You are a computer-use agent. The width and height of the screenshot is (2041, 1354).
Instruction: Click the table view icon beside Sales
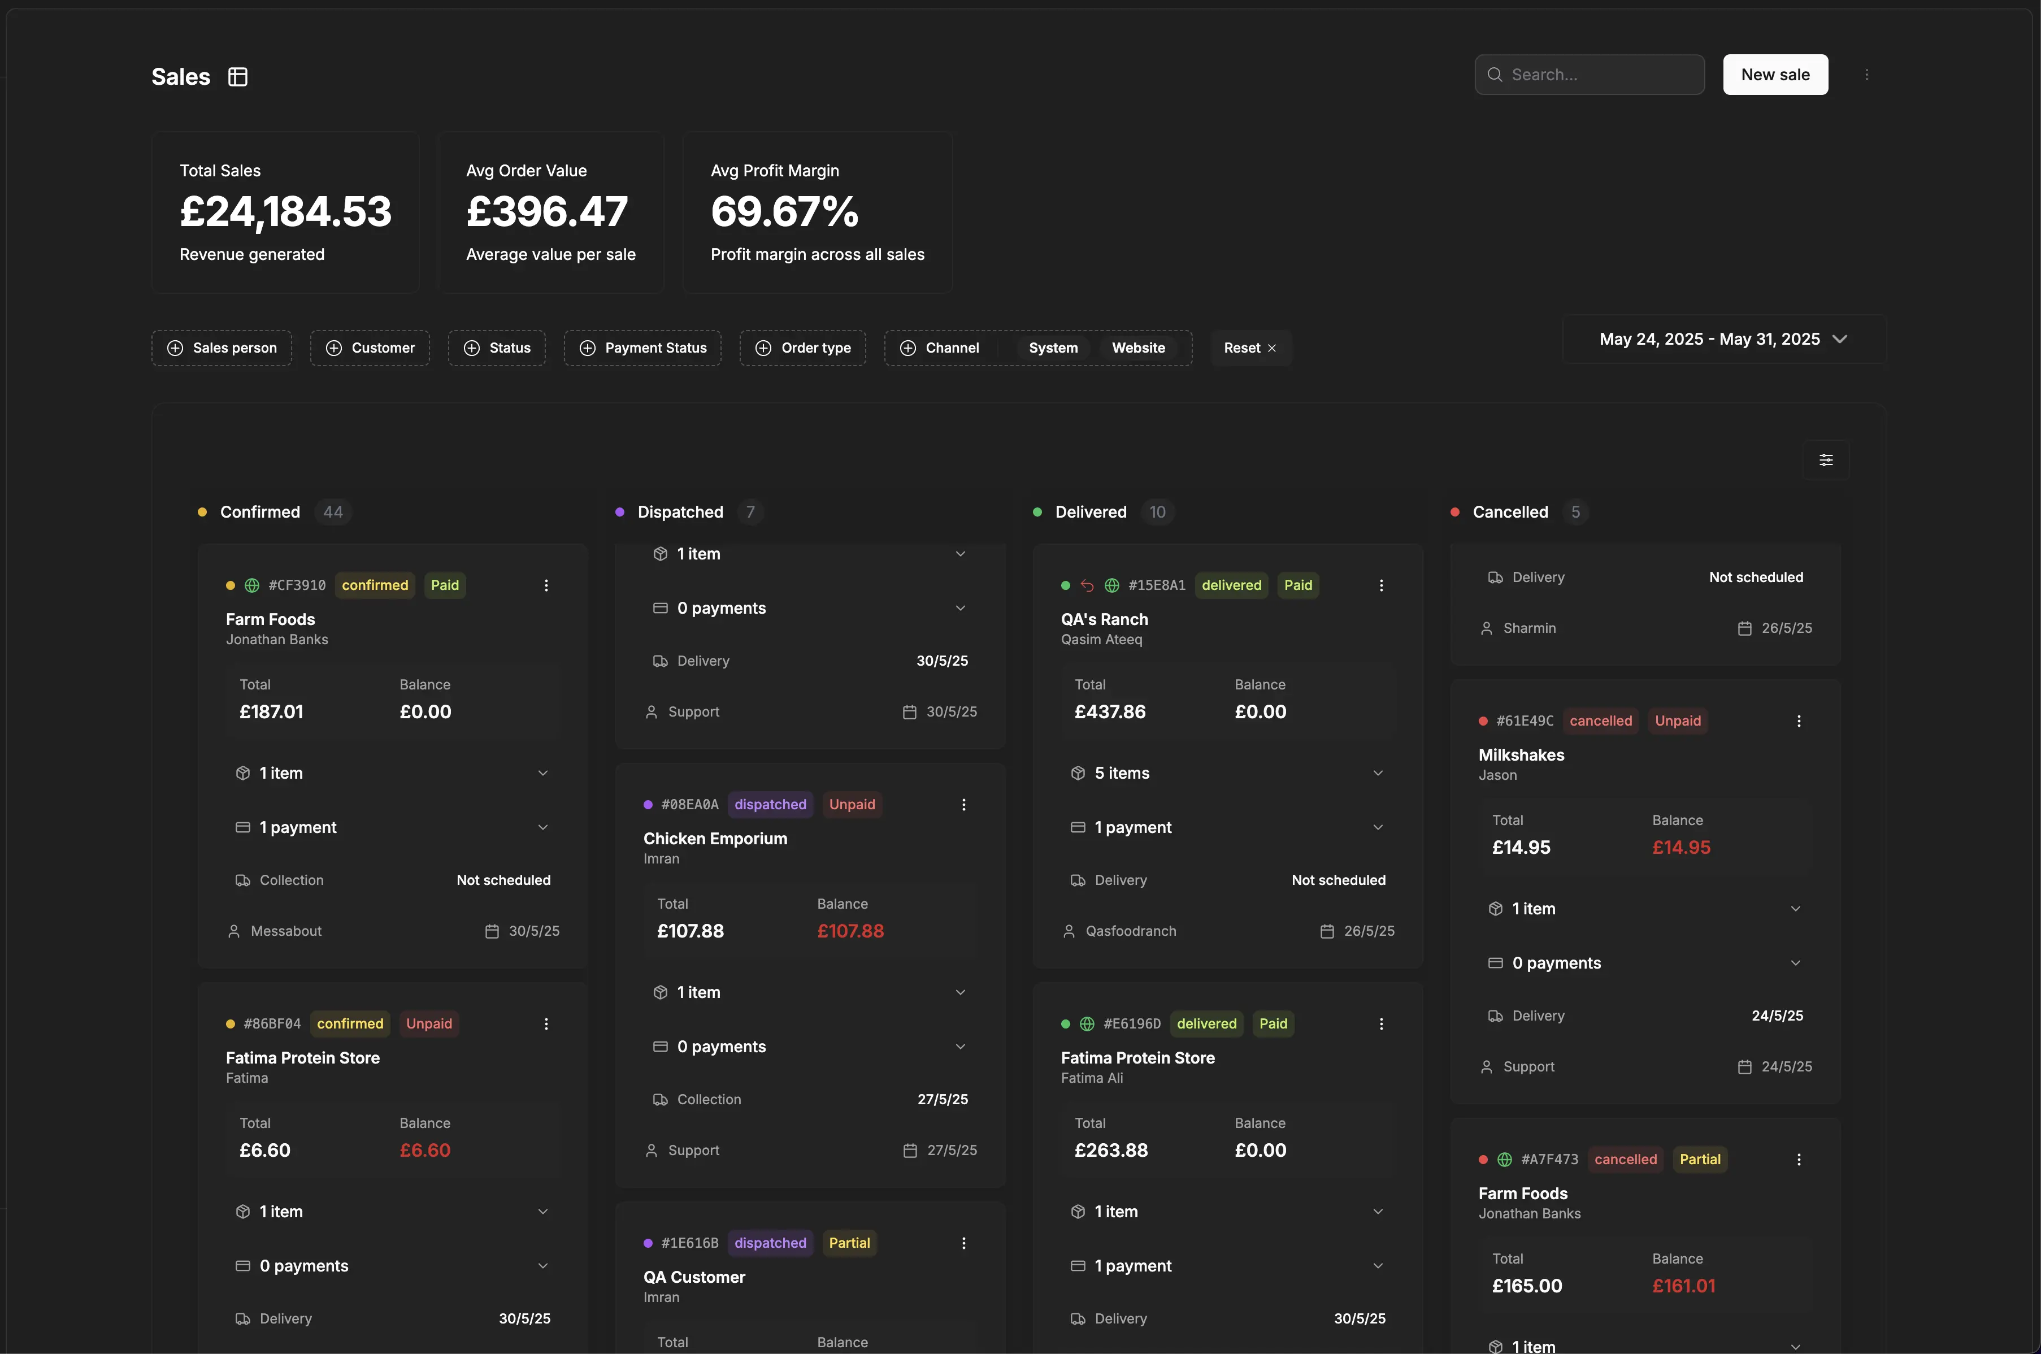coord(237,77)
